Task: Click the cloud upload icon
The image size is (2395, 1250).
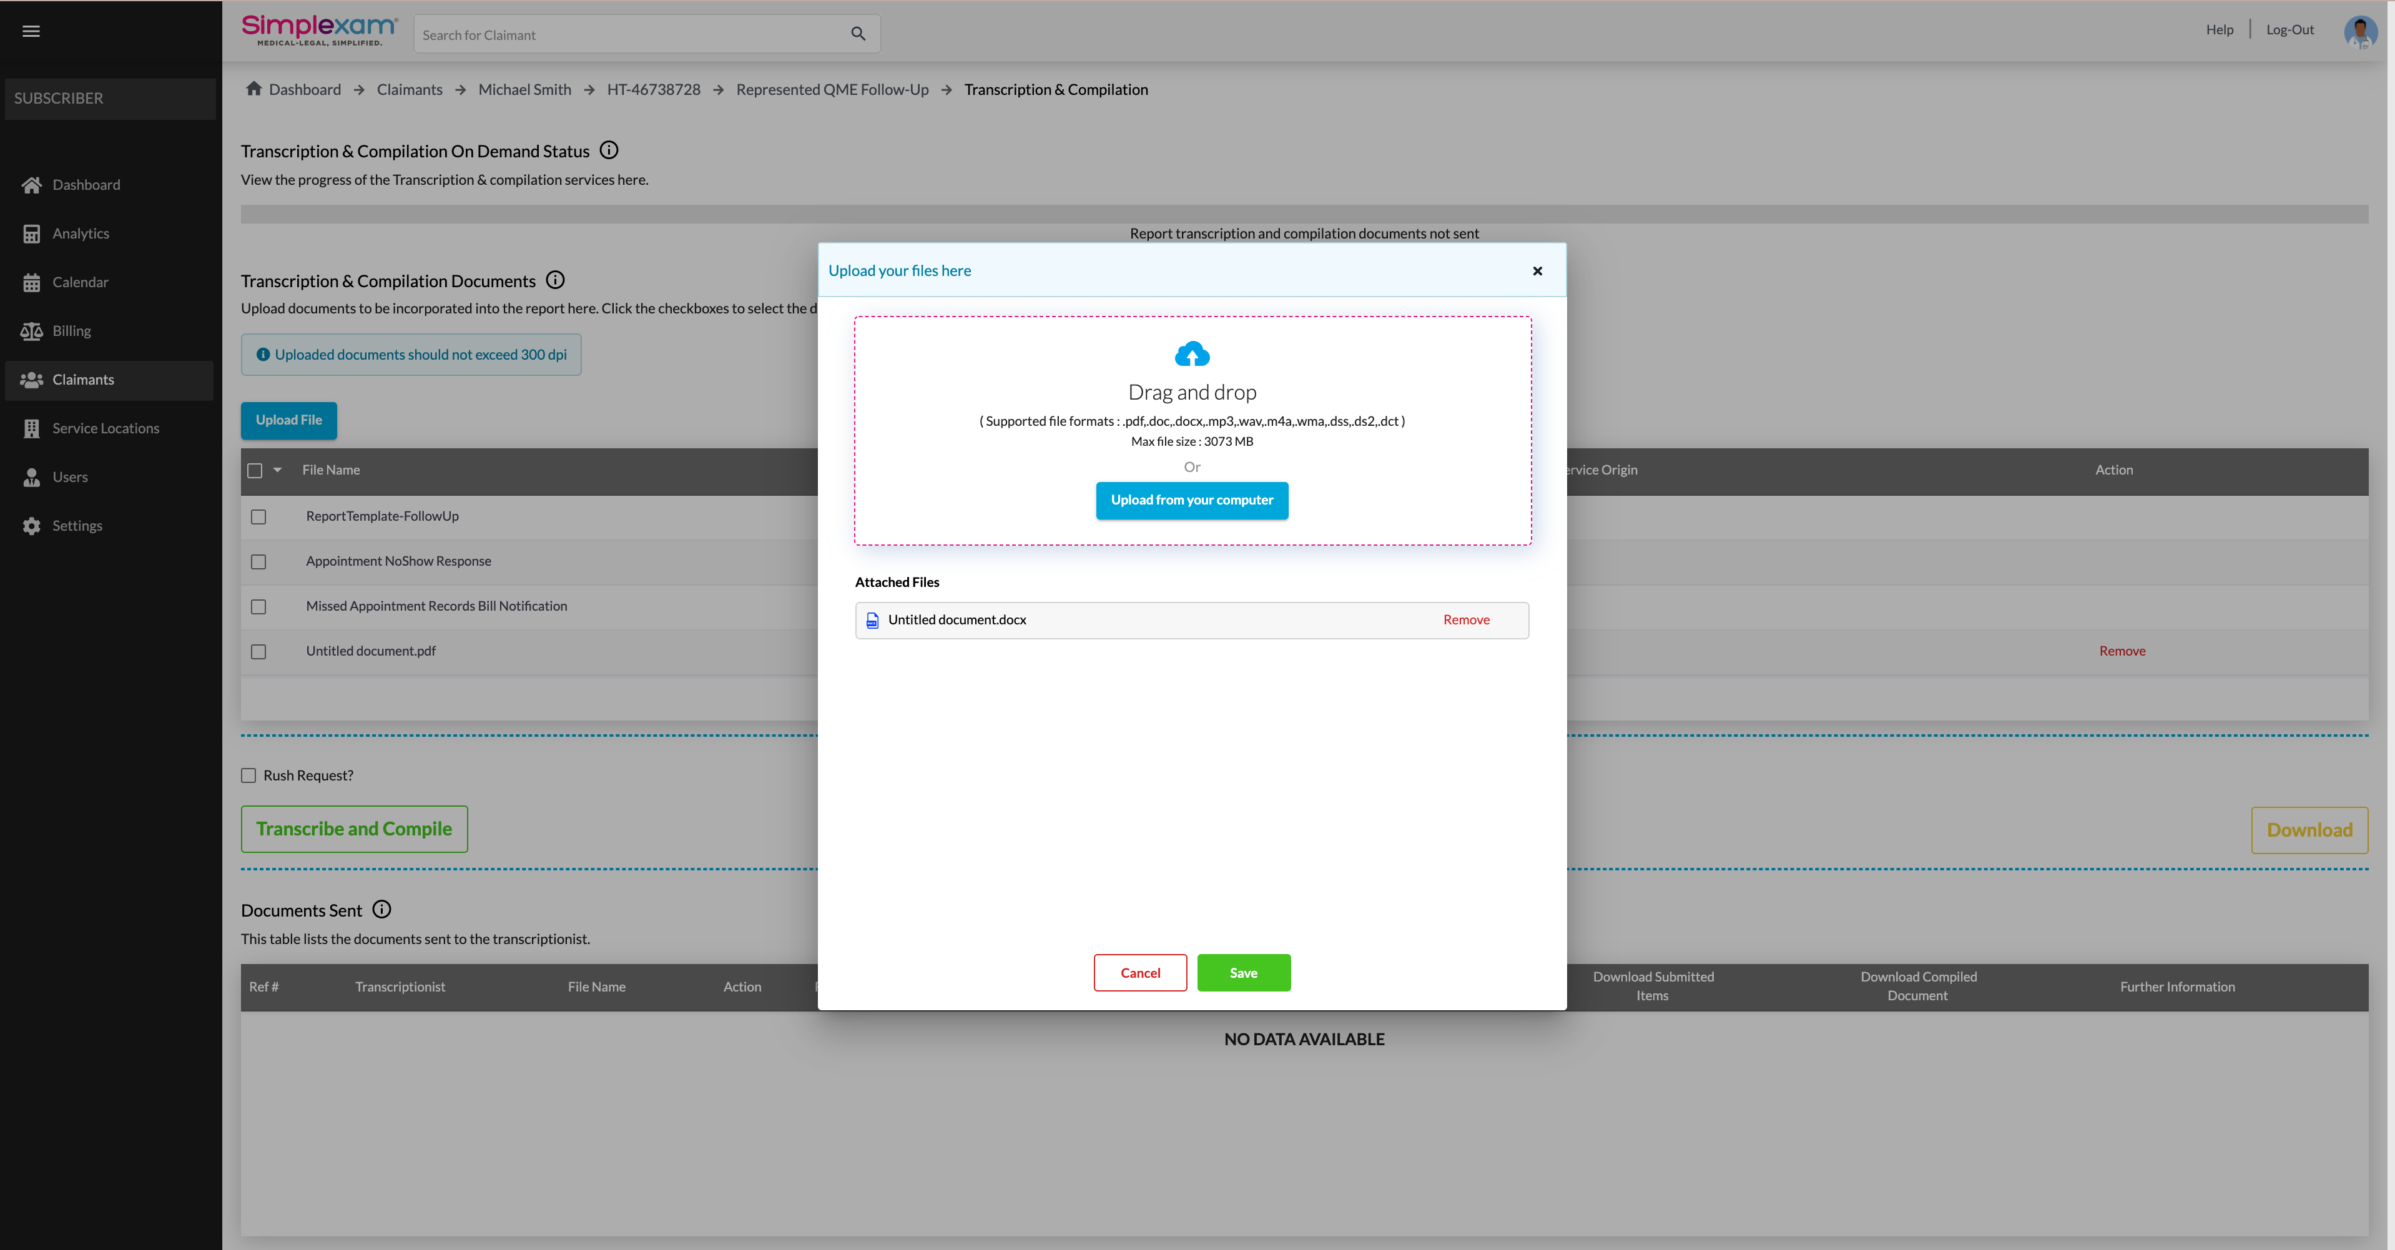Action: pyautogui.click(x=1192, y=355)
